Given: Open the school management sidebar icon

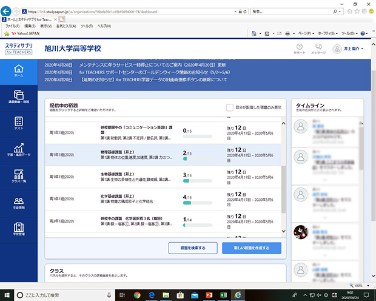Looking at the screenshot, I should (x=19, y=227).
